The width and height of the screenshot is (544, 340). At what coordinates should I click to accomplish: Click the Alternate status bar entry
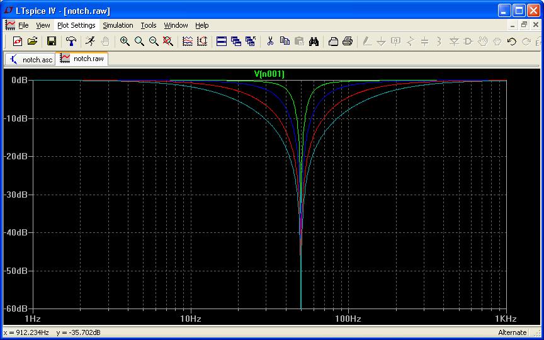pyautogui.click(x=512, y=332)
